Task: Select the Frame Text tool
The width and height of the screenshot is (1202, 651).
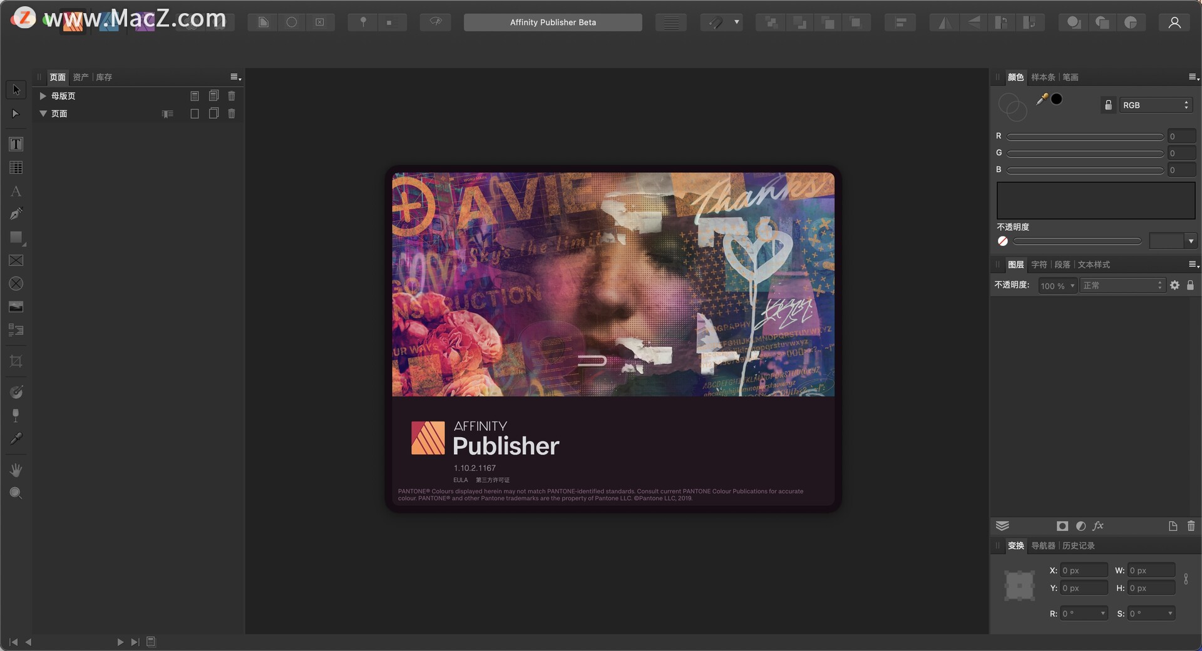Action: (16, 144)
